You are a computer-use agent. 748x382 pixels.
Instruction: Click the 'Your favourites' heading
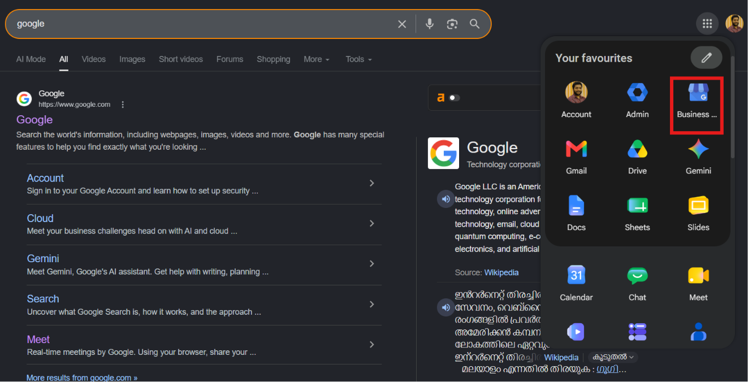[x=594, y=58]
